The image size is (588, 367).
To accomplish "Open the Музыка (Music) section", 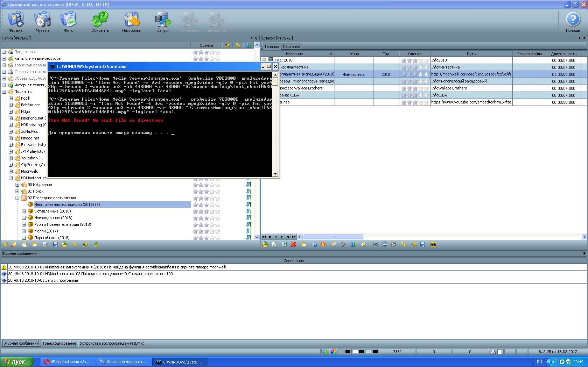I will 42,22.
